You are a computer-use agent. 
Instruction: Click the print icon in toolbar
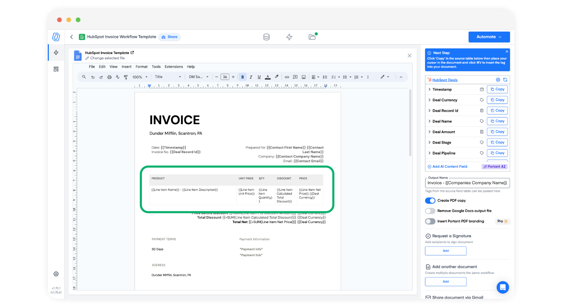click(109, 77)
